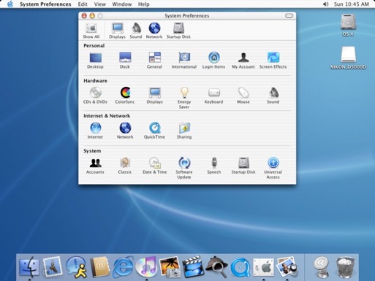Open Sound in the Hardware section

click(x=273, y=96)
